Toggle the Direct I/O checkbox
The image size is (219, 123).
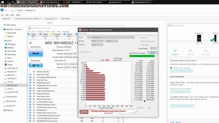click(139, 38)
